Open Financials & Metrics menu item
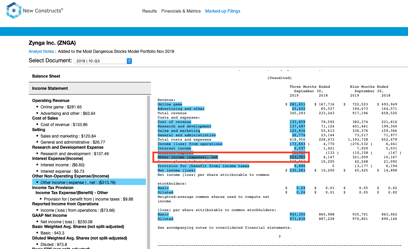The height and width of the screenshot is (249, 408). click(x=181, y=11)
